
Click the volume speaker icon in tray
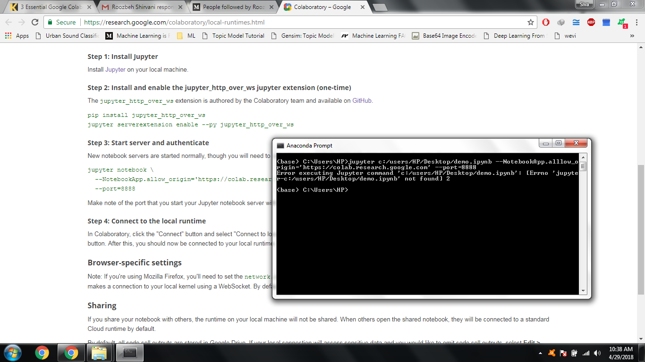[x=597, y=353]
